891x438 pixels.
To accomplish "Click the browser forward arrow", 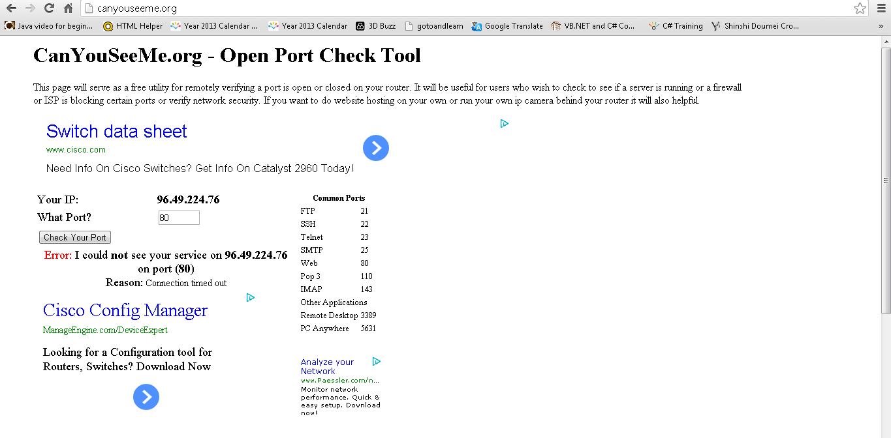I will tap(30, 8).
